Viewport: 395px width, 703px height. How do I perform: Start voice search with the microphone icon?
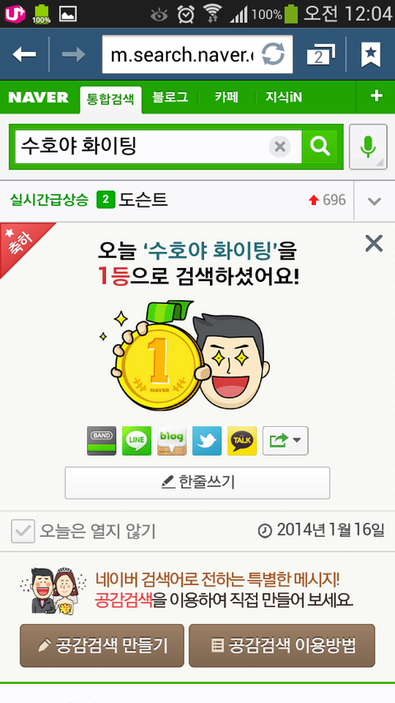click(368, 147)
